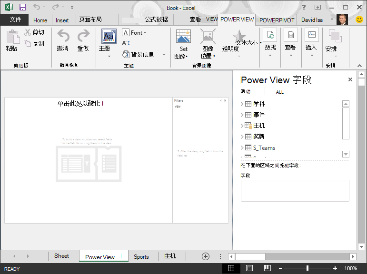367x274 pixels.
Task: Click the Undo arrow in title bar
Action: (37, 7)
